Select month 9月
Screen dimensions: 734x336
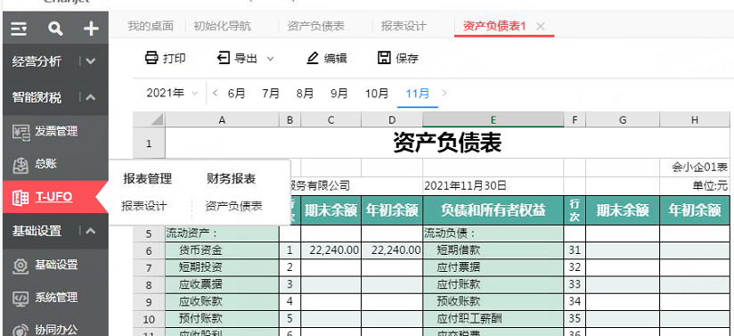(x=339, y=94)
